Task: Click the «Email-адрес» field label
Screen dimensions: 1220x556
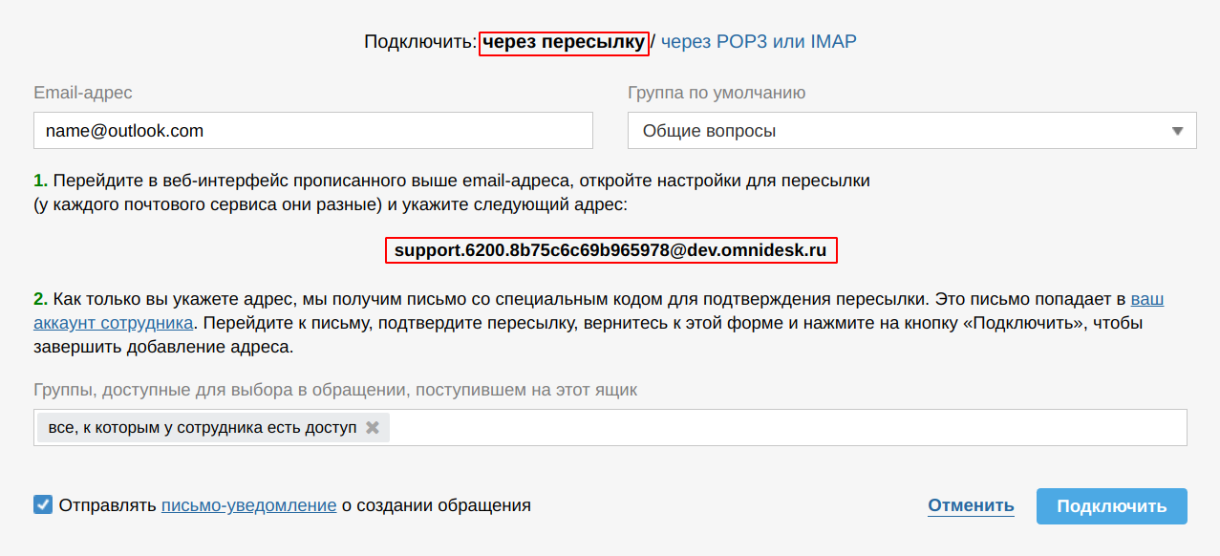Action: click(x=83, y=93)
